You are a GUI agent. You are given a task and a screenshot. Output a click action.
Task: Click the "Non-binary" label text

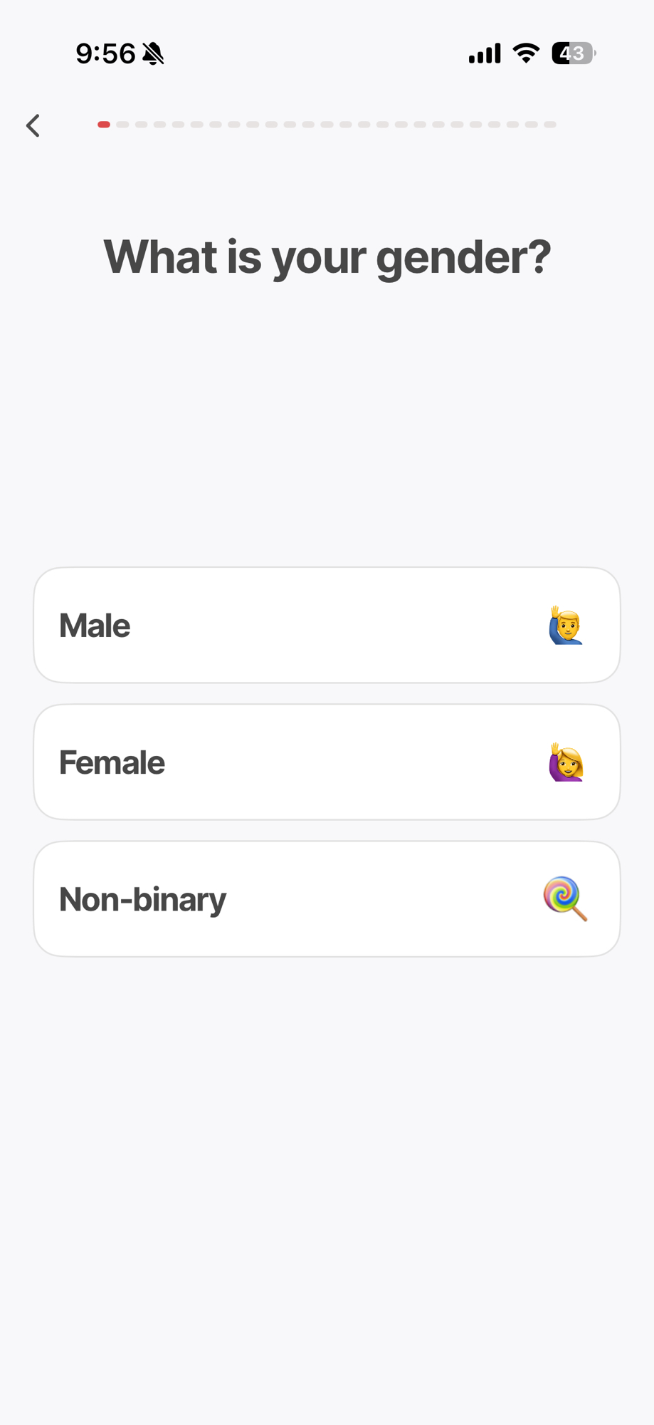[x=142, y=899]
